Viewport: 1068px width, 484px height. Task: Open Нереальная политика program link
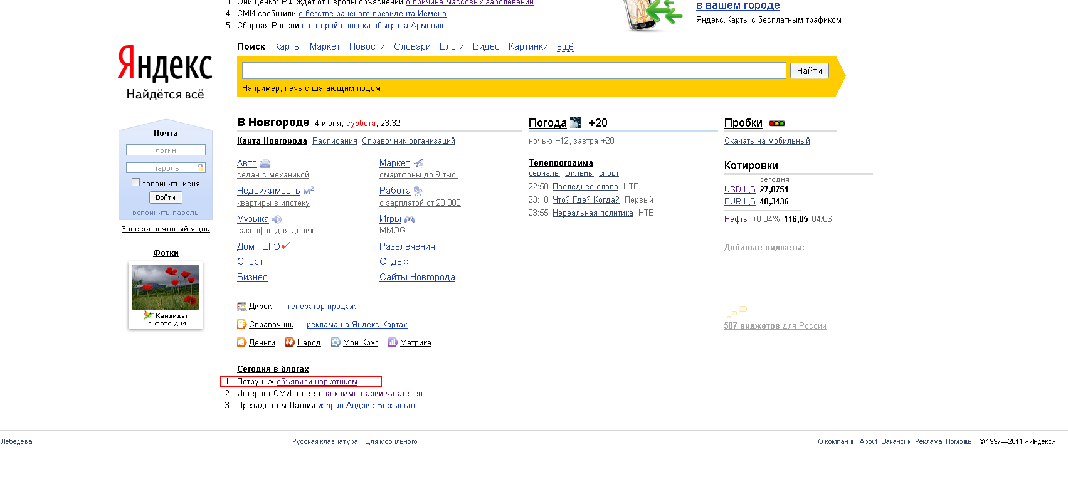pyautogui.click(x=593, y=213)
